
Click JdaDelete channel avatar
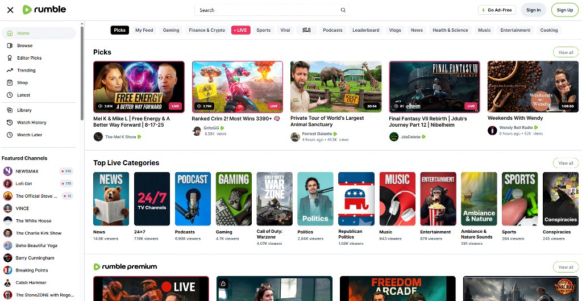[x=394, y=137]
